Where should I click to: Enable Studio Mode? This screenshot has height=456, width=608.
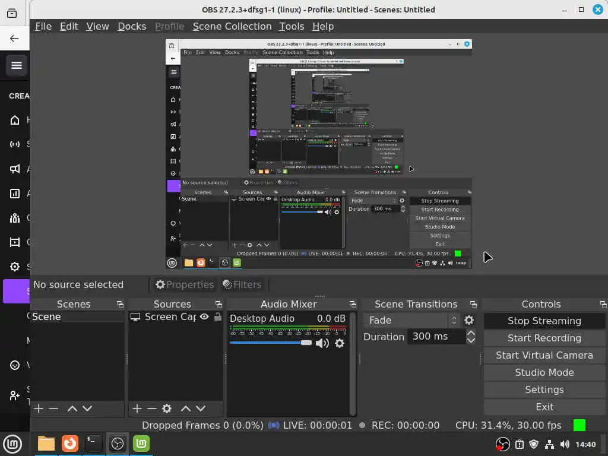click(x=544, y=372)
